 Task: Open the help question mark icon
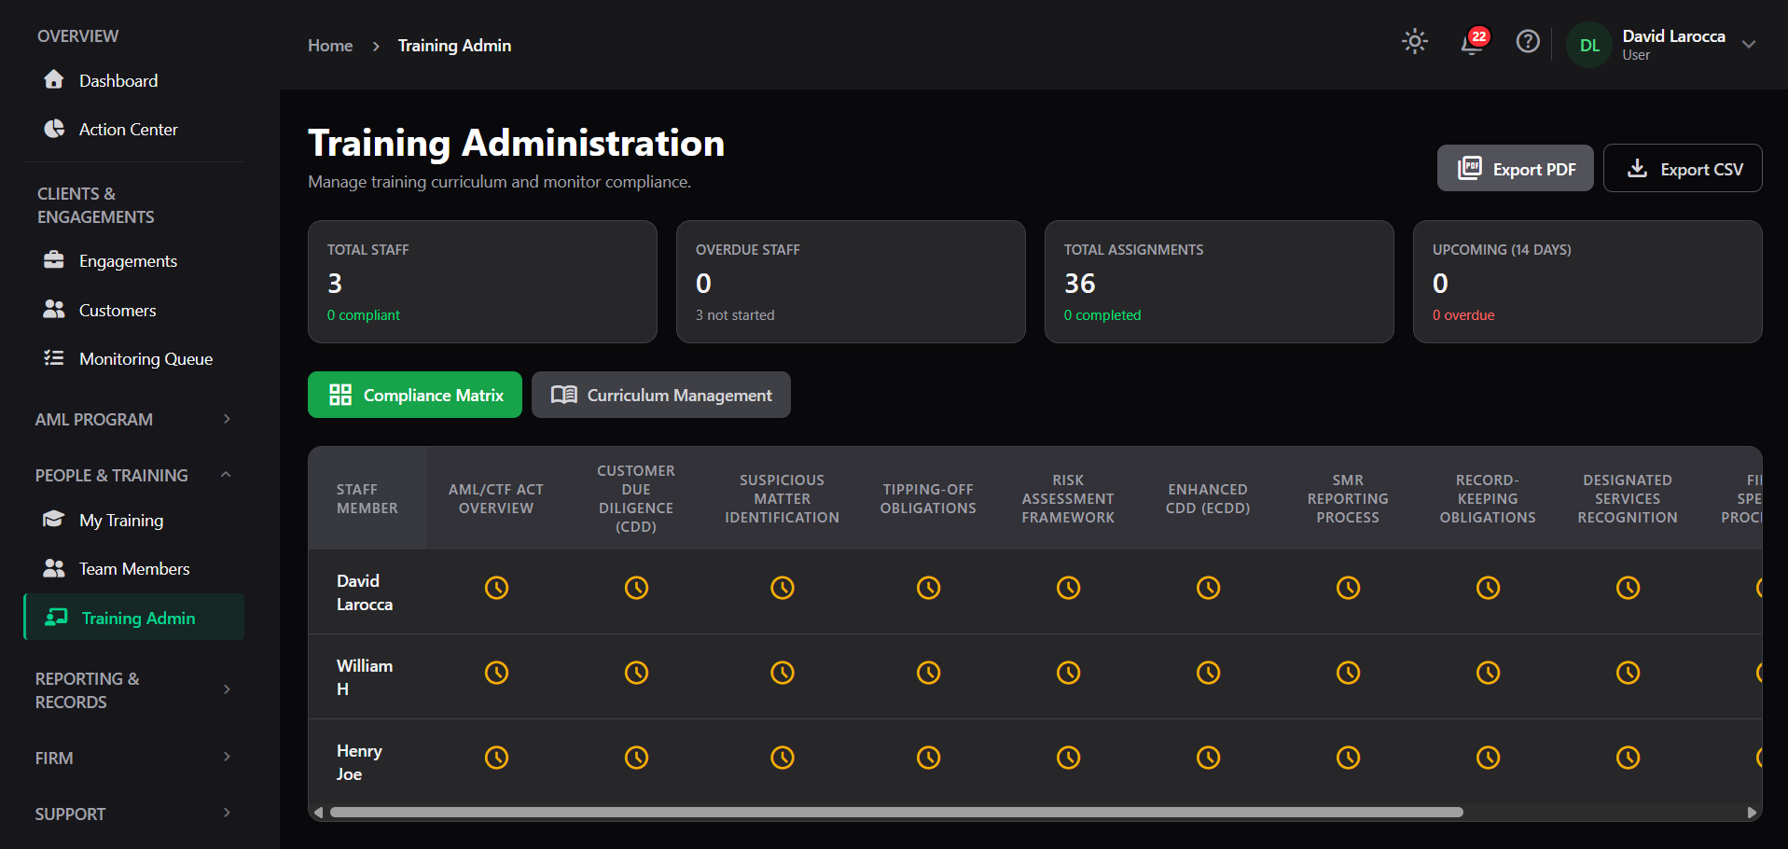pos(1528,41)
